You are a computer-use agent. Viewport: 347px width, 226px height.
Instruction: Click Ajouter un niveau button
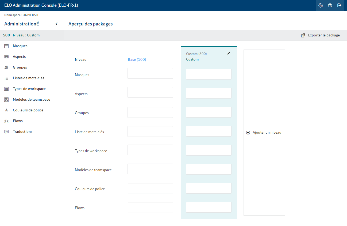[264, 133]
